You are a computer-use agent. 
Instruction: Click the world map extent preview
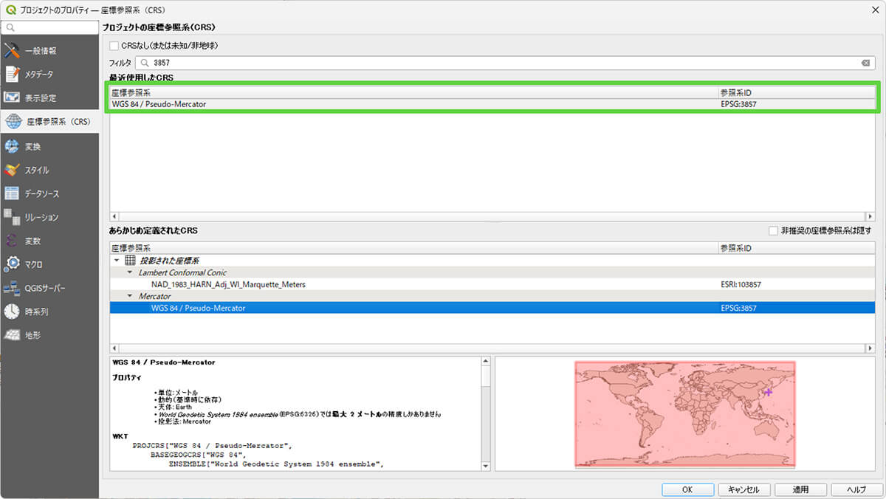point(685,414)
